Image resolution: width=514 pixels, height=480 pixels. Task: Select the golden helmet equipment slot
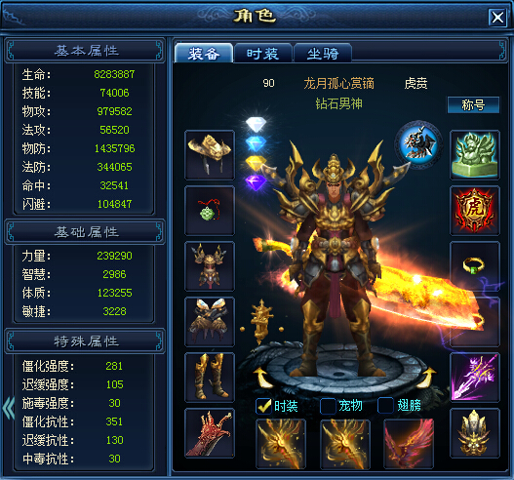pos(210,155)
